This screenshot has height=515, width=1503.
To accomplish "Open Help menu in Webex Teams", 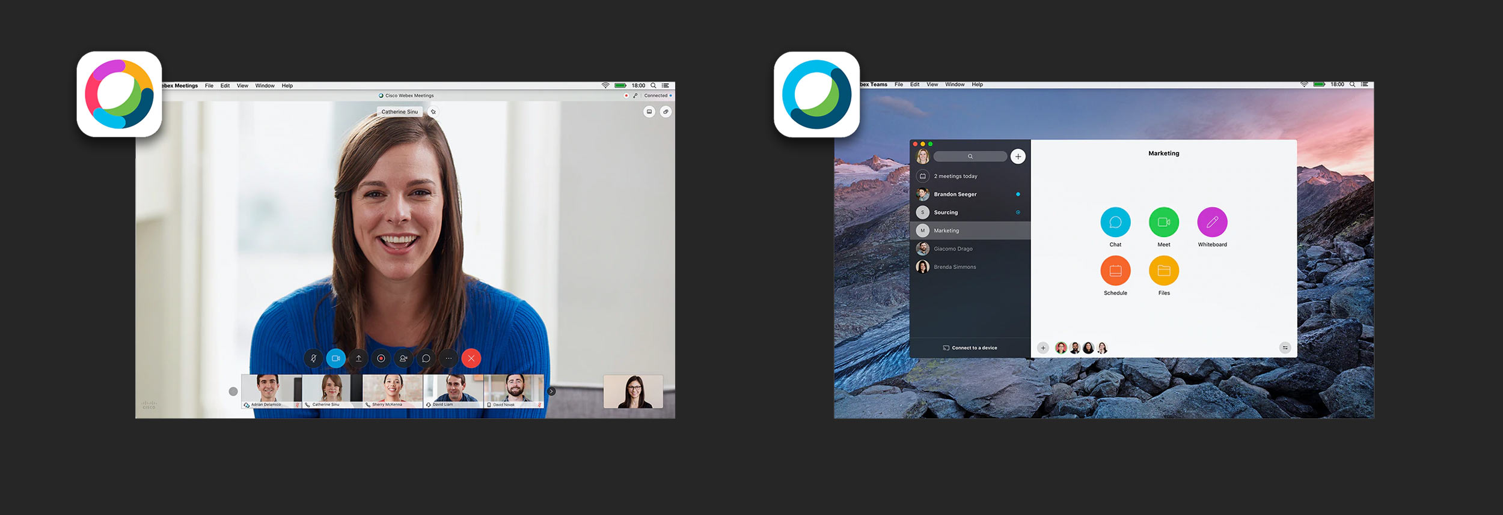I will pos(978,85).
